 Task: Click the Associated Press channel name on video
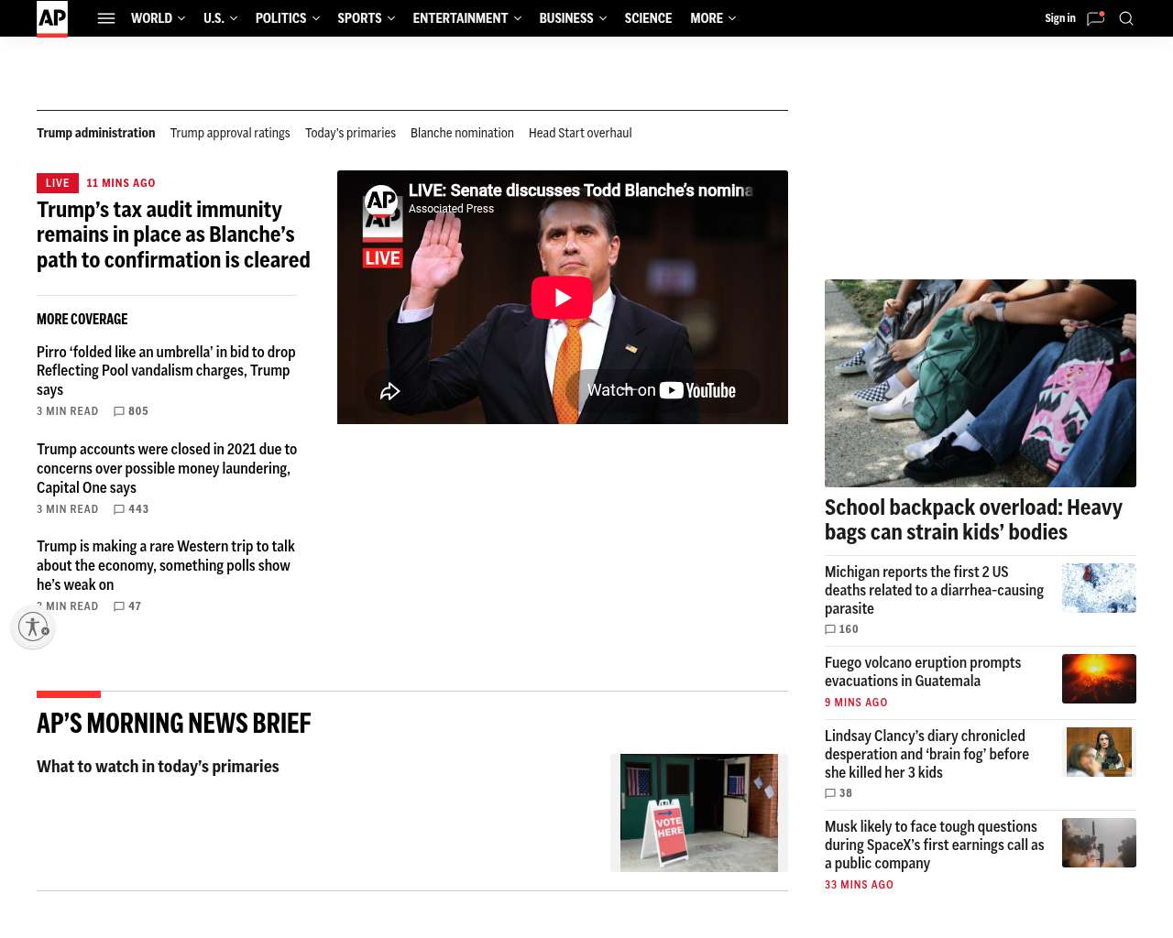pos(451,209)
